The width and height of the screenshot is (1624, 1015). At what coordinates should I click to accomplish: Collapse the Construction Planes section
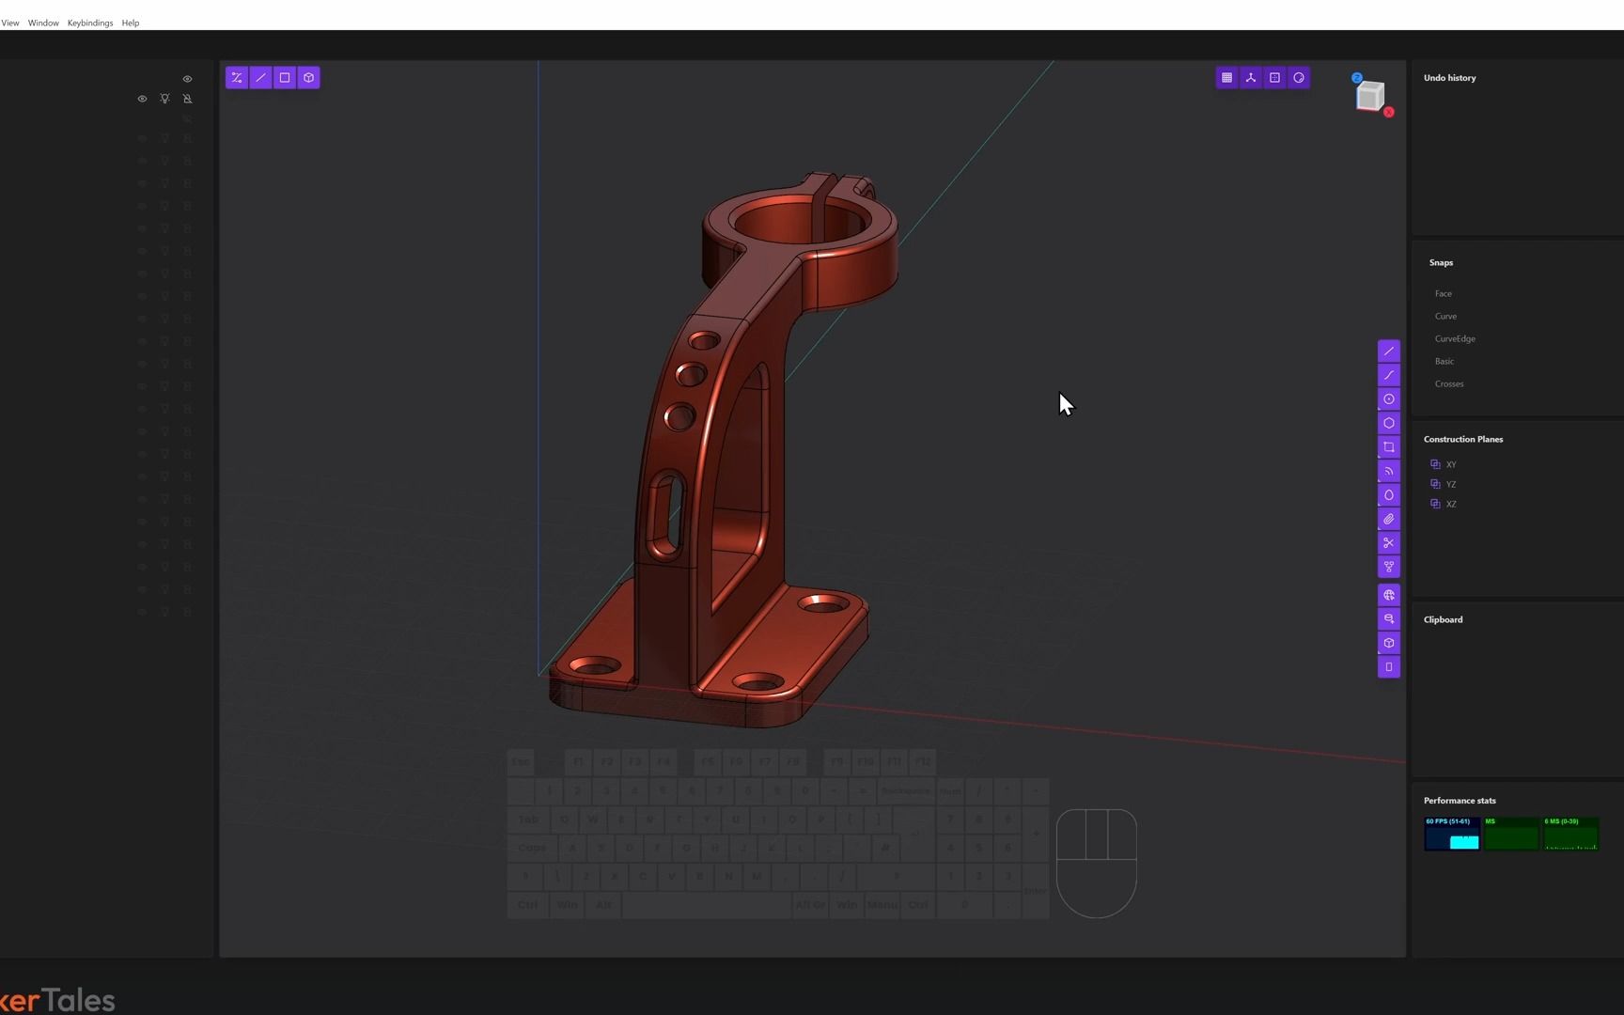click(1463, 439)
